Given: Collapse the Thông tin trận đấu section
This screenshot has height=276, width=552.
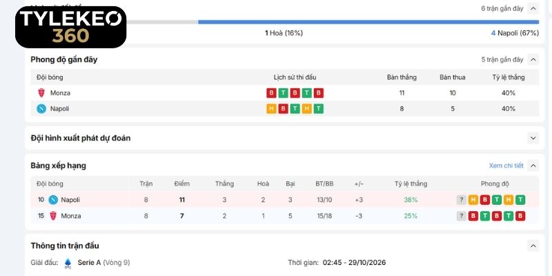Looking at the screenshot, I should (533, 246).
